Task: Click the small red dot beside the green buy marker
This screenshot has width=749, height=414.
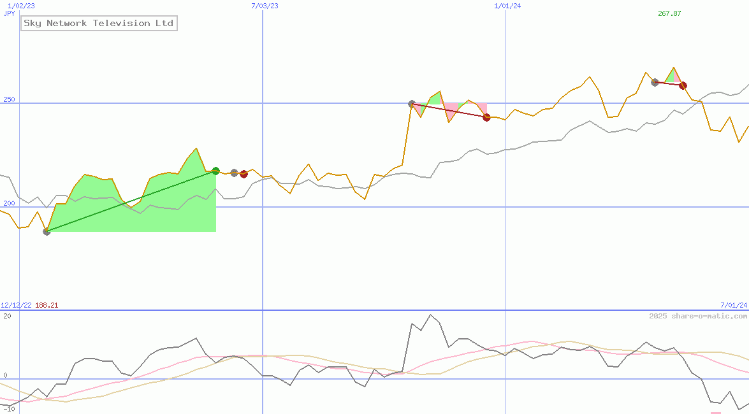Action: pyautogui.click(x=243, y=173)
